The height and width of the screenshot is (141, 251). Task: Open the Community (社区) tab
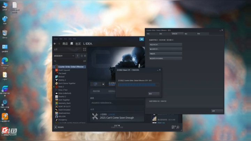tap(78, 44)
